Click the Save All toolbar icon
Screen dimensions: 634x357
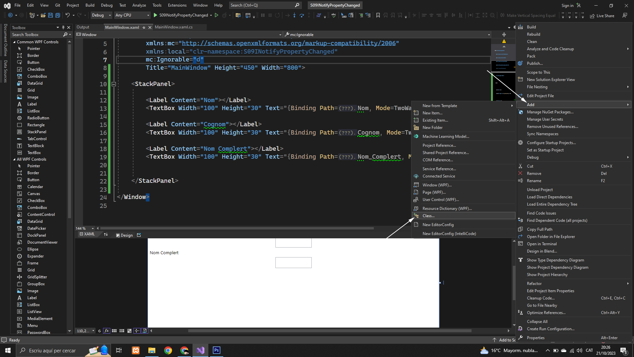coord(57,15)
